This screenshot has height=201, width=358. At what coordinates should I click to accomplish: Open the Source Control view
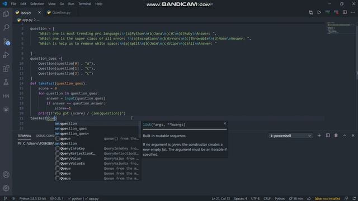[x=6, y=41]
